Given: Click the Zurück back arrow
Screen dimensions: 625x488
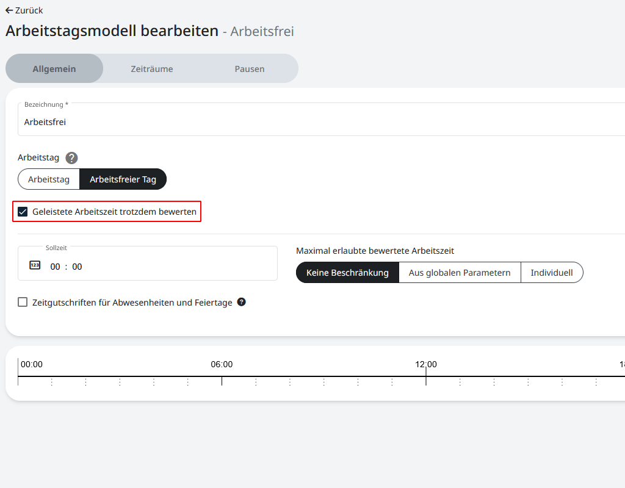Looking at the screenshot, I should [10, 10].
